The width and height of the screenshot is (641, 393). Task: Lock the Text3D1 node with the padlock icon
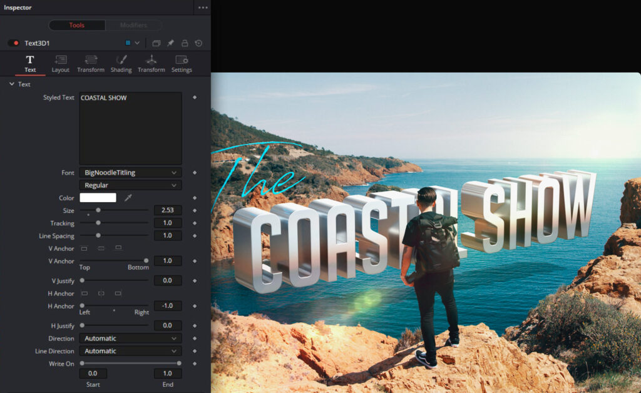[185, 43]
